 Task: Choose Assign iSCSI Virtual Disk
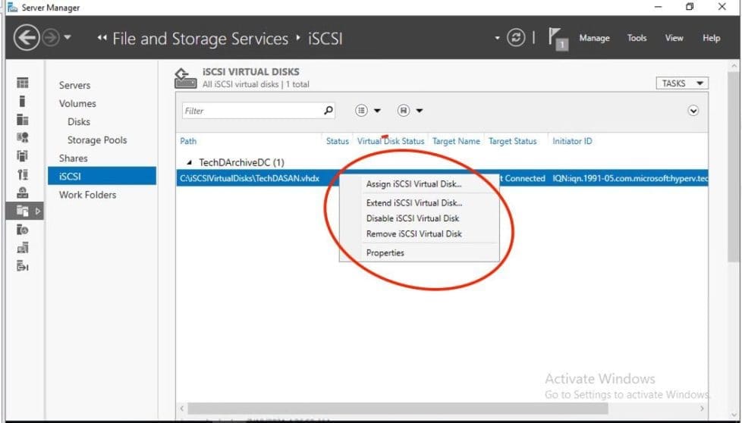413,184
